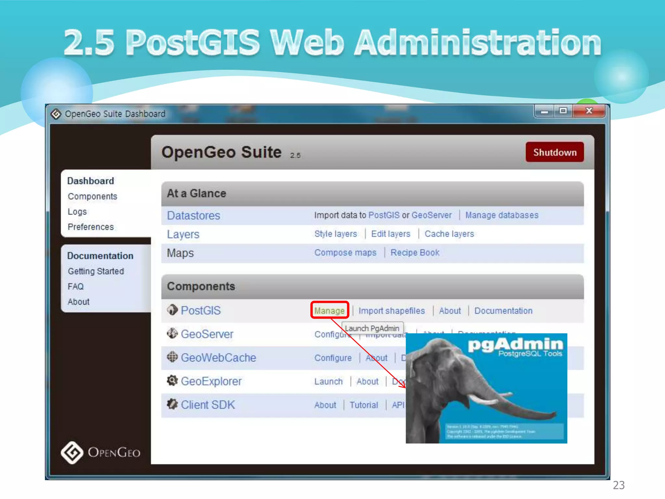Screen dimensions: 665x499
Task: Click the PostGIS link in Import data
Action: pyautogui.click(x=384, y=215)
